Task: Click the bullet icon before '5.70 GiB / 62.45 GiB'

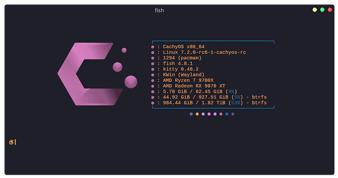Action: 153,92
